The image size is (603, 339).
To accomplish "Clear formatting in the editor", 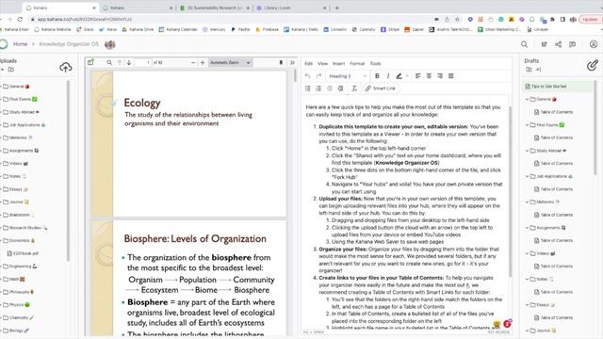I will pyautogui.click(x=354, y=89).
